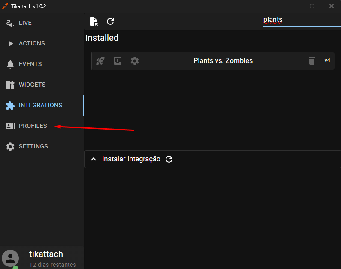The width and height of the screenshot is (341, 269).
Task: Open the EVENTS page
Action: (42, 64)
